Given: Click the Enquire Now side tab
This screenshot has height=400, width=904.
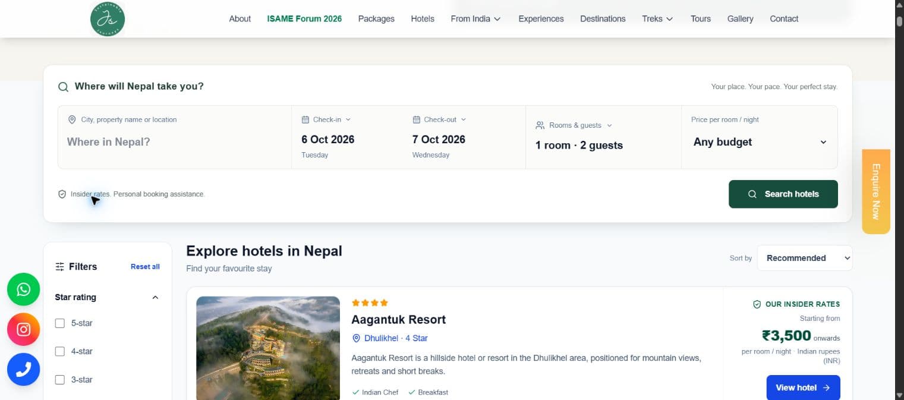Looking at the screenshot, I should tap(876, 191).
